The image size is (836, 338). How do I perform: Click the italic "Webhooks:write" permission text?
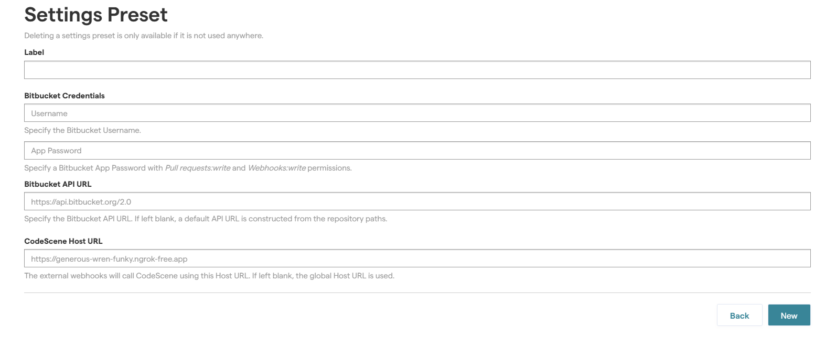pyautogui.click(x=277, y=168)
